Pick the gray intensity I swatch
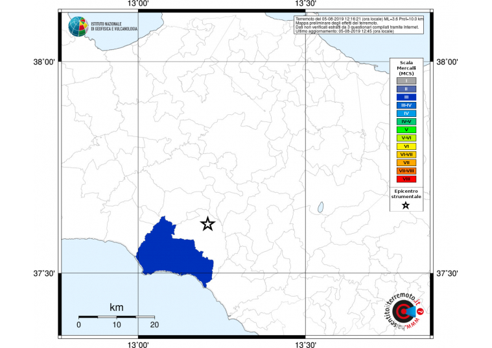The width and height of the screenshot is (492, 348). pos(406,81)
